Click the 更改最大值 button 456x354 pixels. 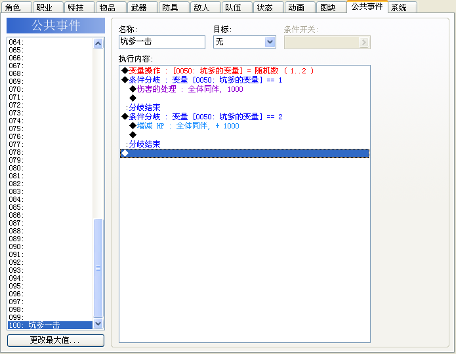click(56, 340)
